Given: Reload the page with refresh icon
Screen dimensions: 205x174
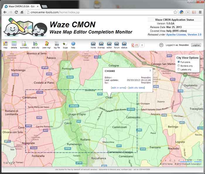Looking at the screenshot, I should click(16, 12).
